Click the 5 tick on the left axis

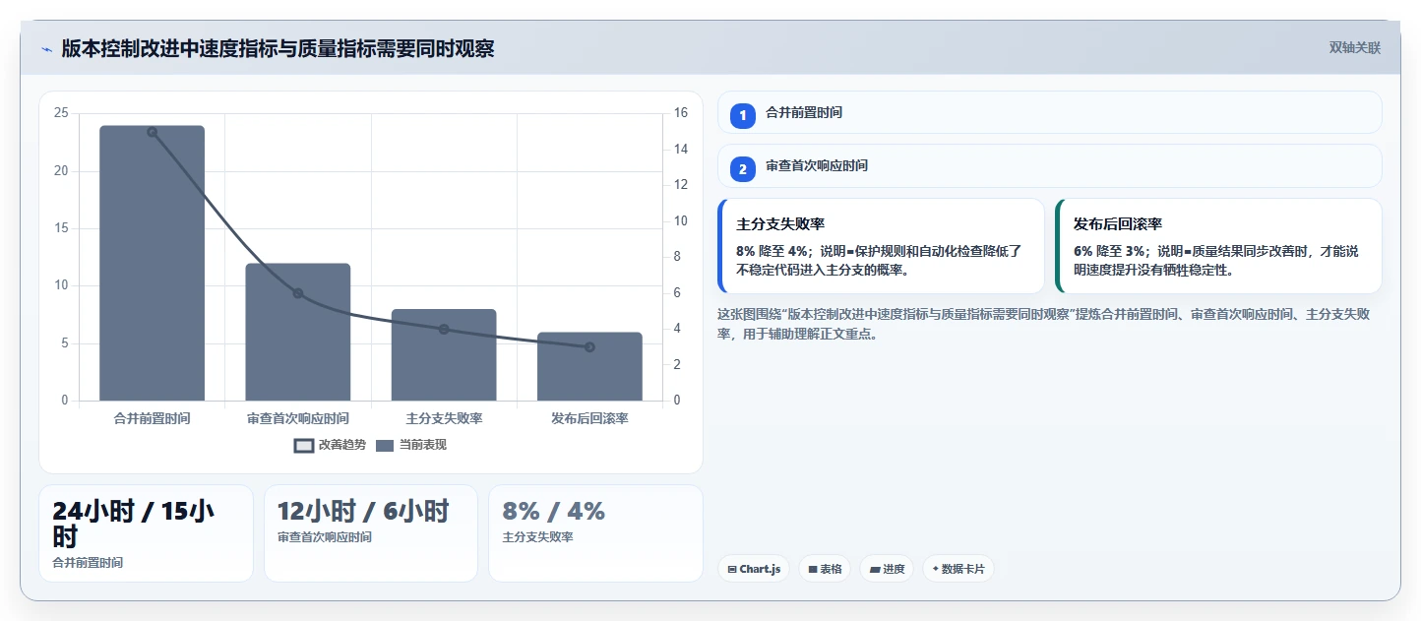64,343
